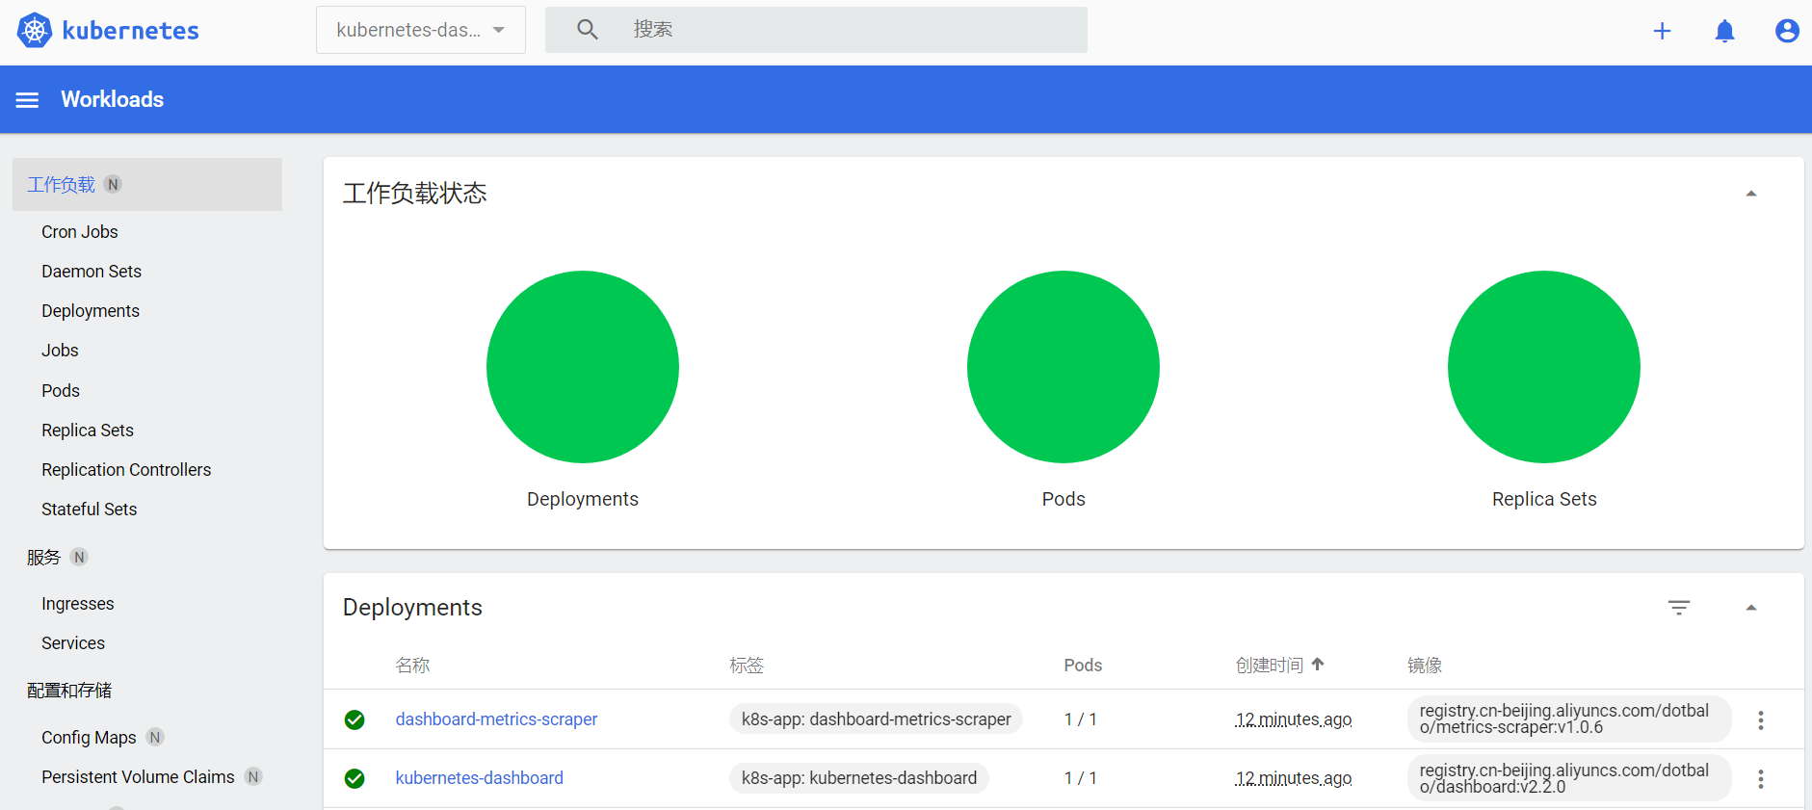Select 服务 section in sidebar
The height and width of the screenshot is (810, 1812).
coord(43,558)
